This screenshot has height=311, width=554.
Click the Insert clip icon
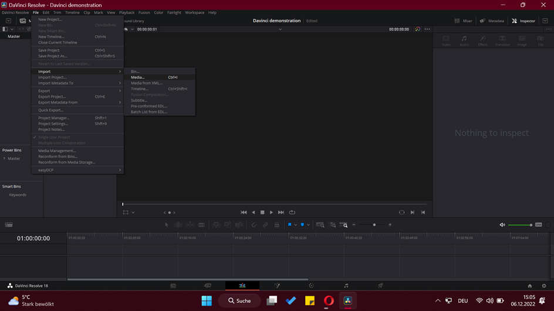pos(216,225)
